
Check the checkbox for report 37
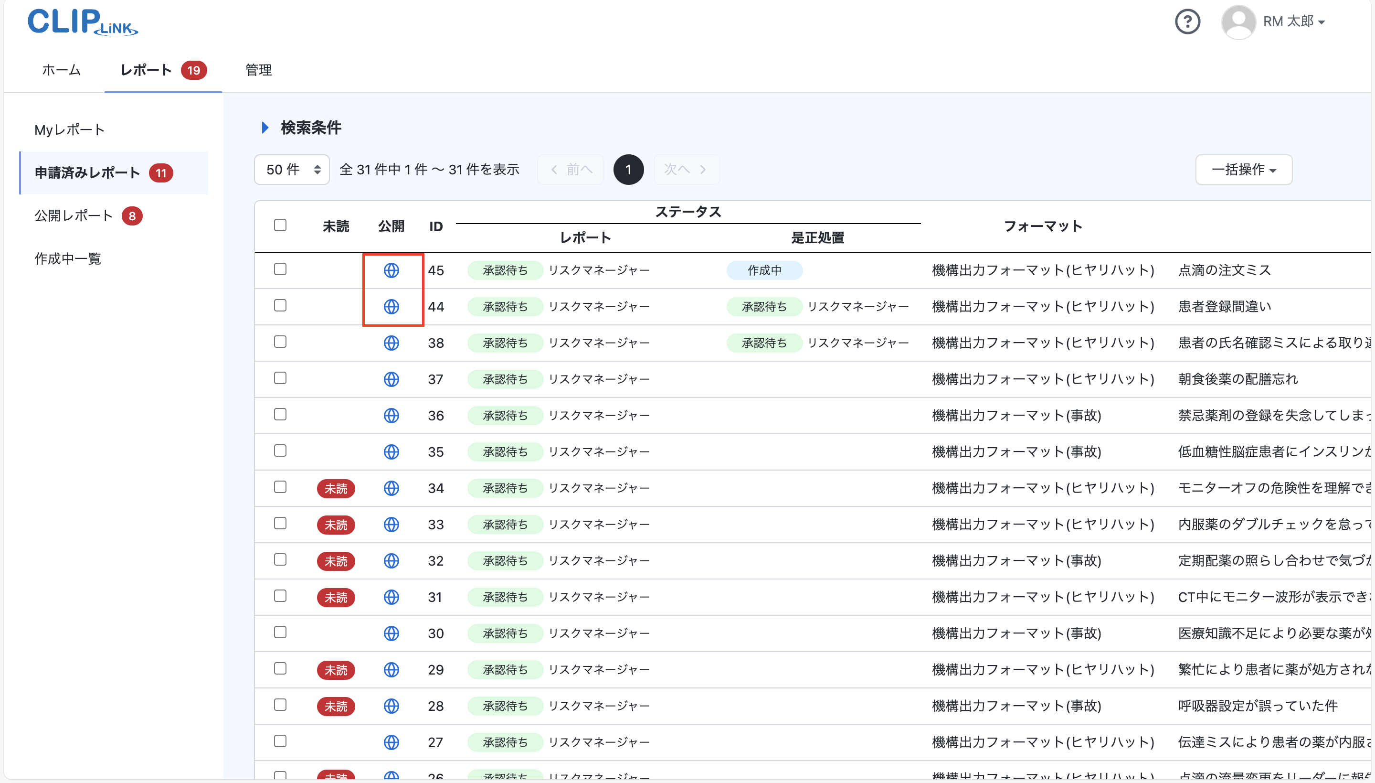tap(280, 378)
